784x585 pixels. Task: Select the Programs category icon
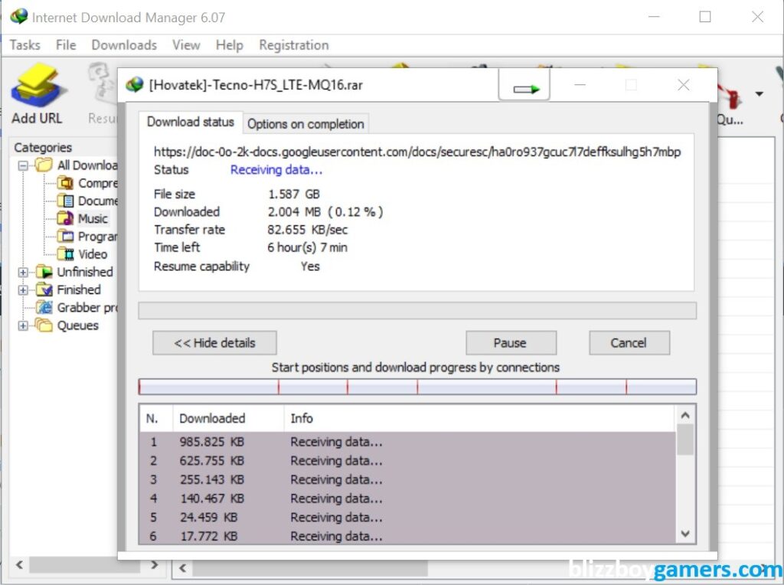(65, 236)
